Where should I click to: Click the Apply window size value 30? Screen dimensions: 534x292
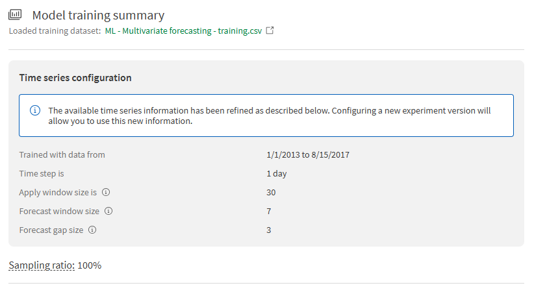pyautogui.click(x=271, y=193)
